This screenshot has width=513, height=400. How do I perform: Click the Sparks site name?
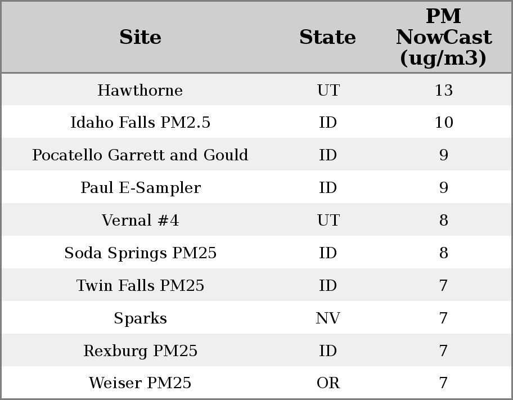[140, 318]
